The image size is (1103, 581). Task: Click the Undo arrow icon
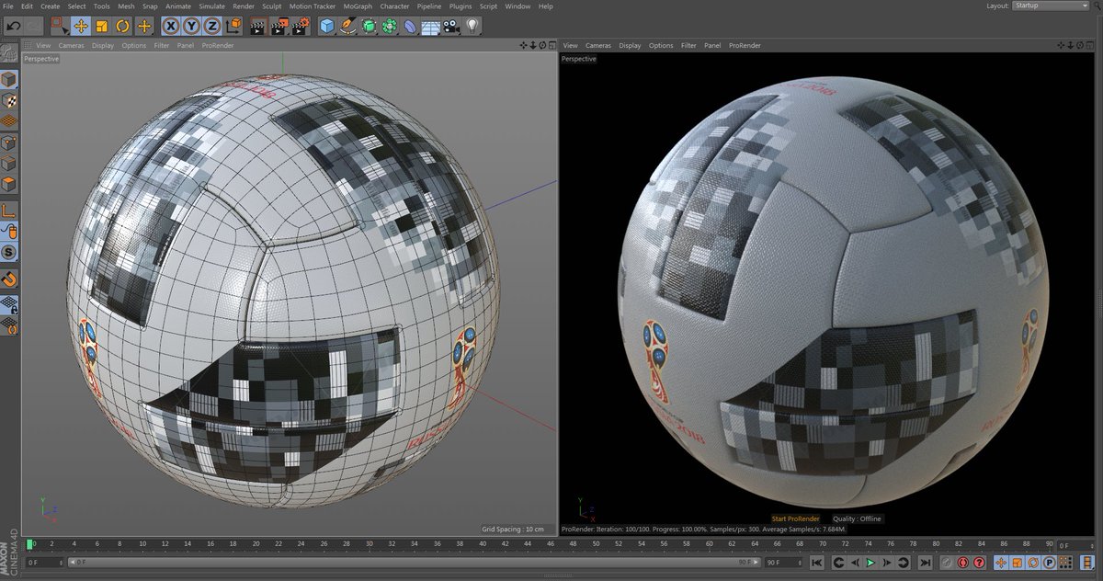13,26
